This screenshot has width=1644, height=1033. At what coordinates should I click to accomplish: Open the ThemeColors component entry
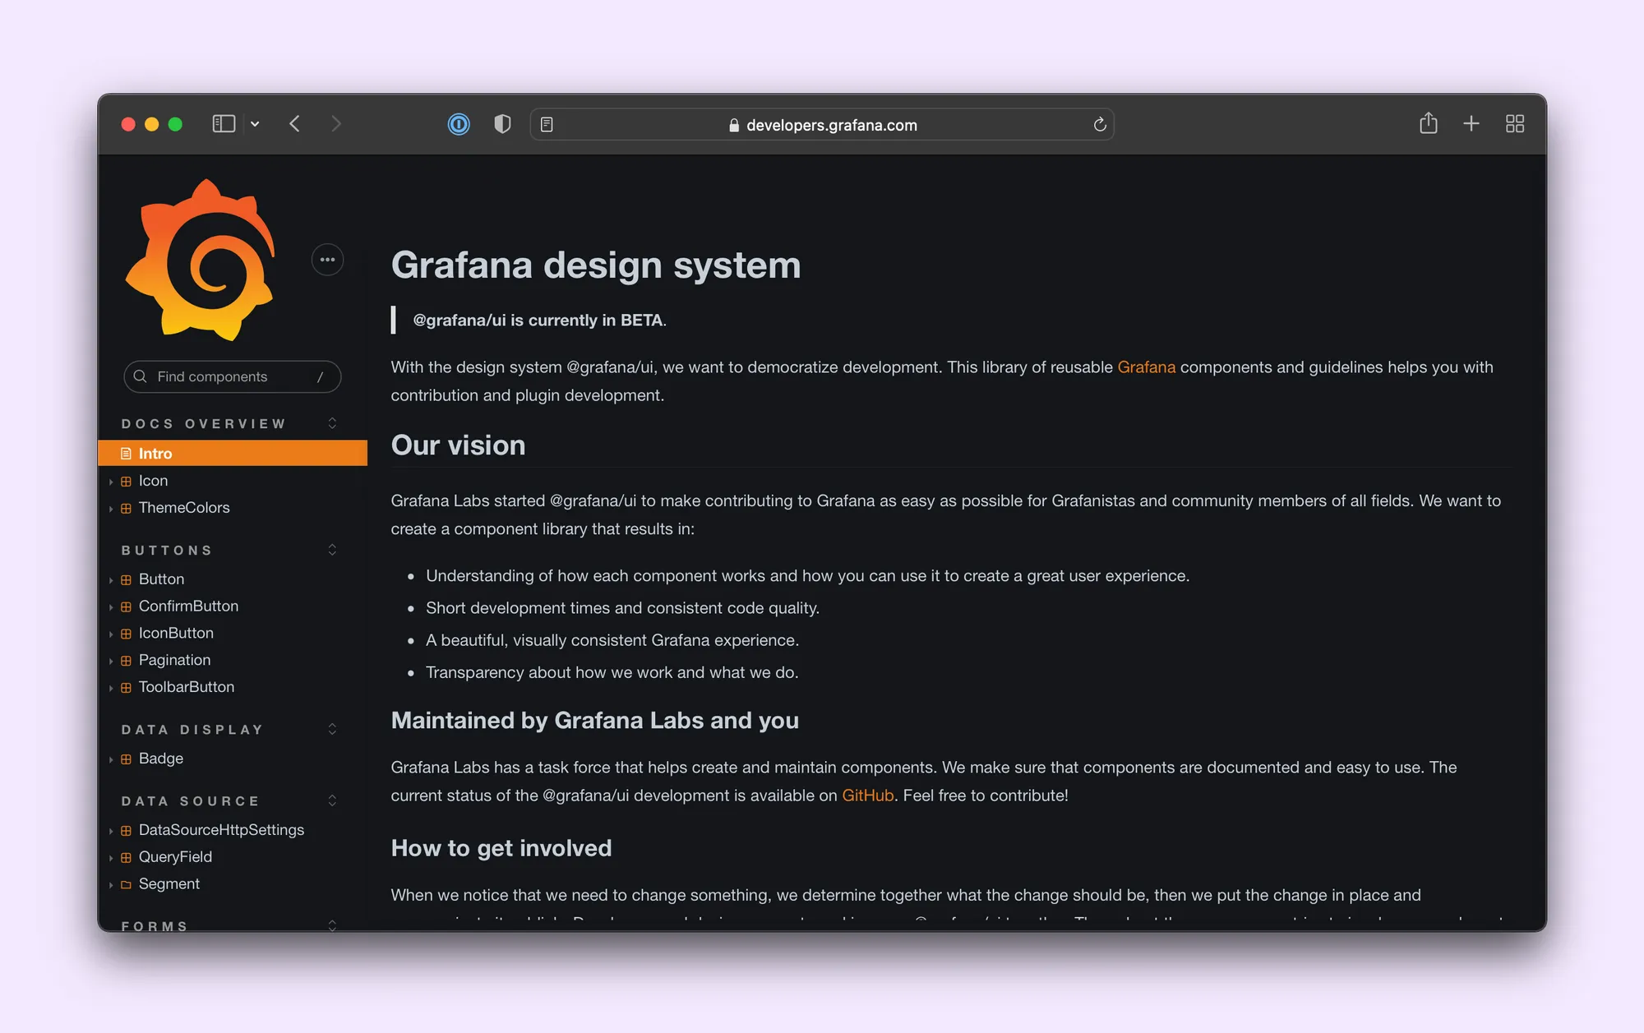click(184, 508)
